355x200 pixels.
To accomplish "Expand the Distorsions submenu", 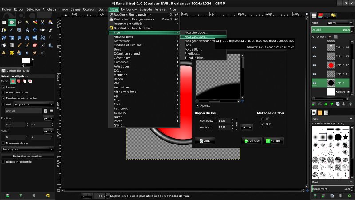I will tap(144, 41).
